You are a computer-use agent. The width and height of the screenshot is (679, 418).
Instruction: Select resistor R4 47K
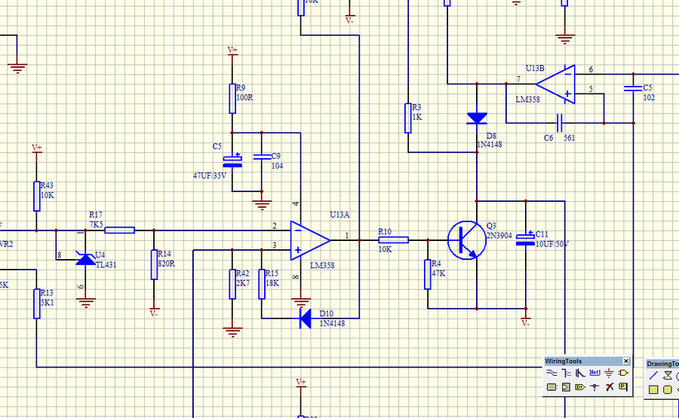[428, 274]
